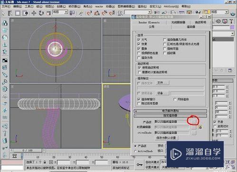The height and width of the screenshot is (172, 237).
Task: Open the 渲染 menu
Action: coord(142,7)
